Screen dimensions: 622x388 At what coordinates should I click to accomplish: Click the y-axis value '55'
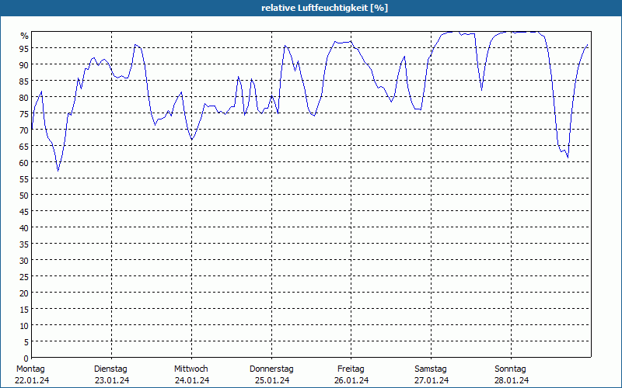tap(24, 179)
